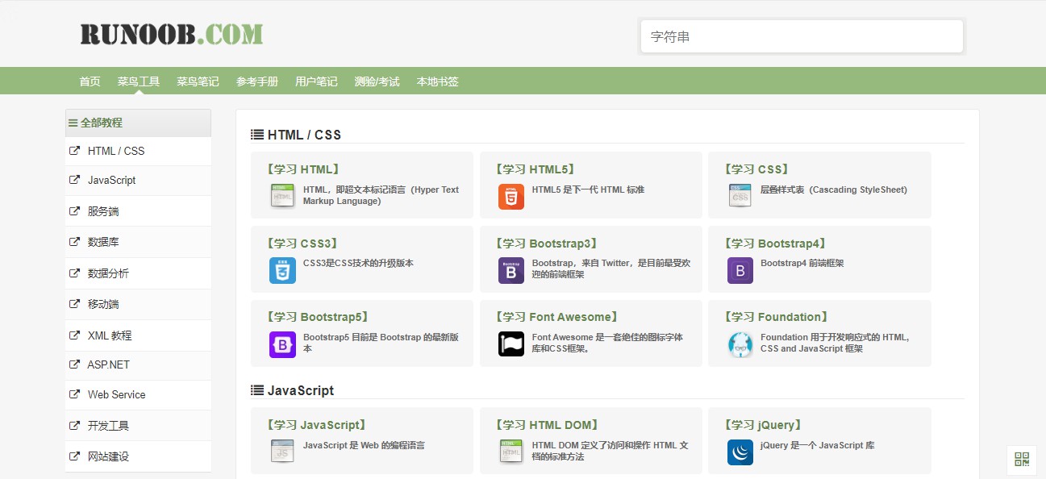
Task: Click the external-link icon next to 移动端
Action: click(x=75, y=304)
